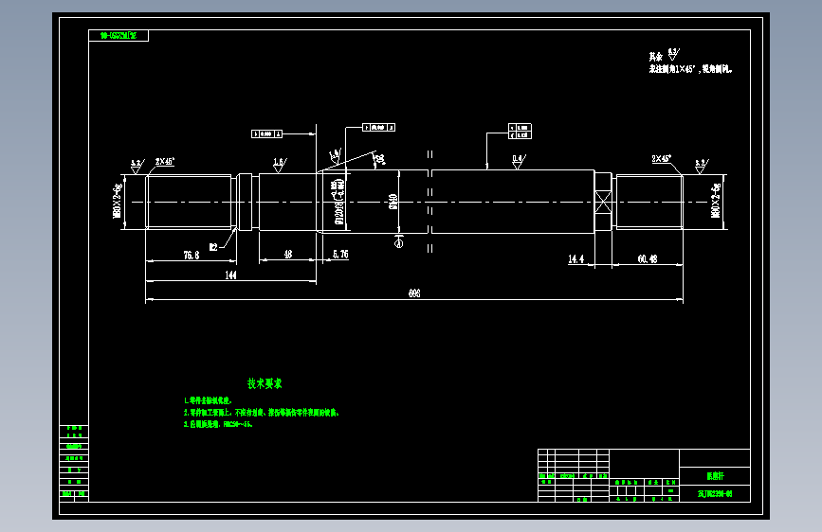Image resolution: width=822 pixels, height=532 pixels.
Task: Click the "48" length dimension value
Action: point(288,254)
